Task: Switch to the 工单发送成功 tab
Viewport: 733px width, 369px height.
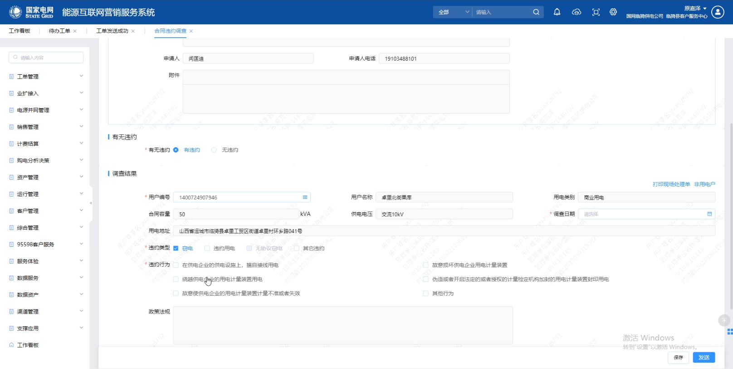Action: pos(112,31)
